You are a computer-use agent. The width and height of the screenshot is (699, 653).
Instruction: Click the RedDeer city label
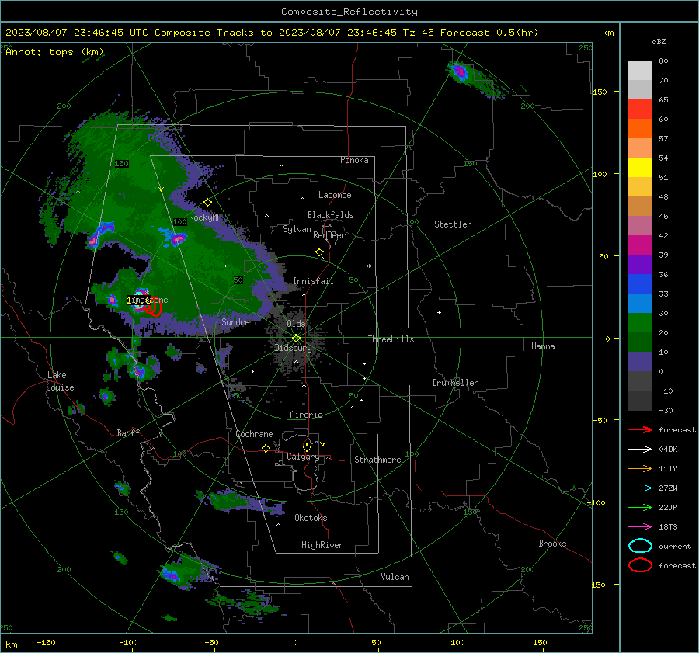pos(329,235)
